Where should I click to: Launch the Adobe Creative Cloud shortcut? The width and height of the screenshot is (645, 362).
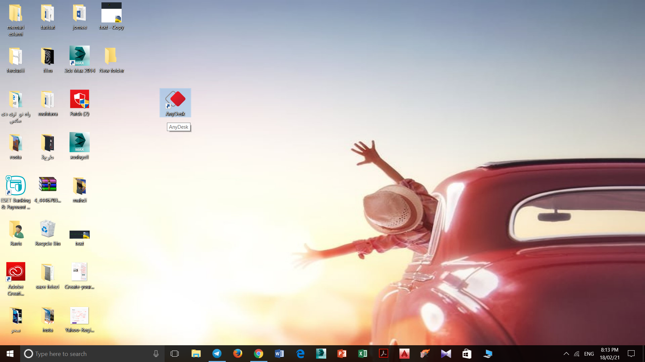[15, 279]
